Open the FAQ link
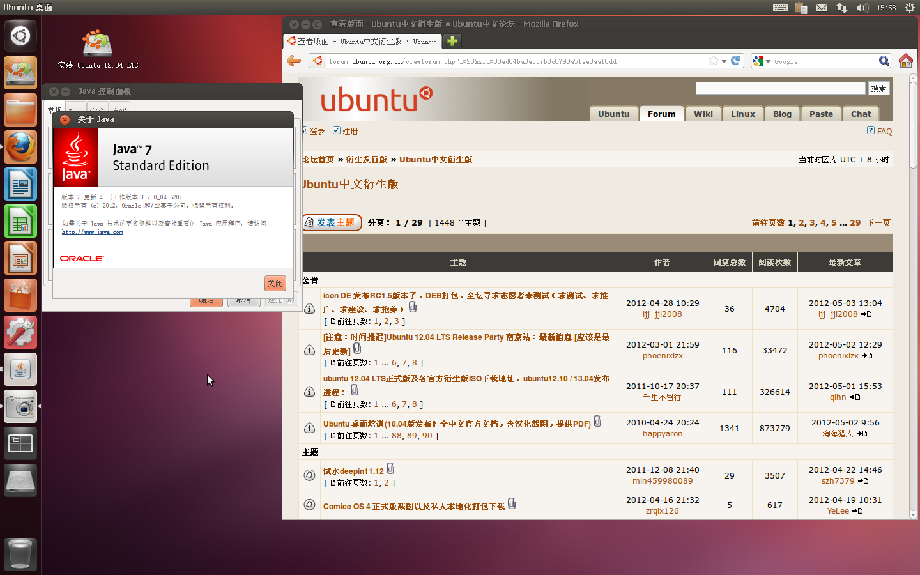 pos(884,131)
